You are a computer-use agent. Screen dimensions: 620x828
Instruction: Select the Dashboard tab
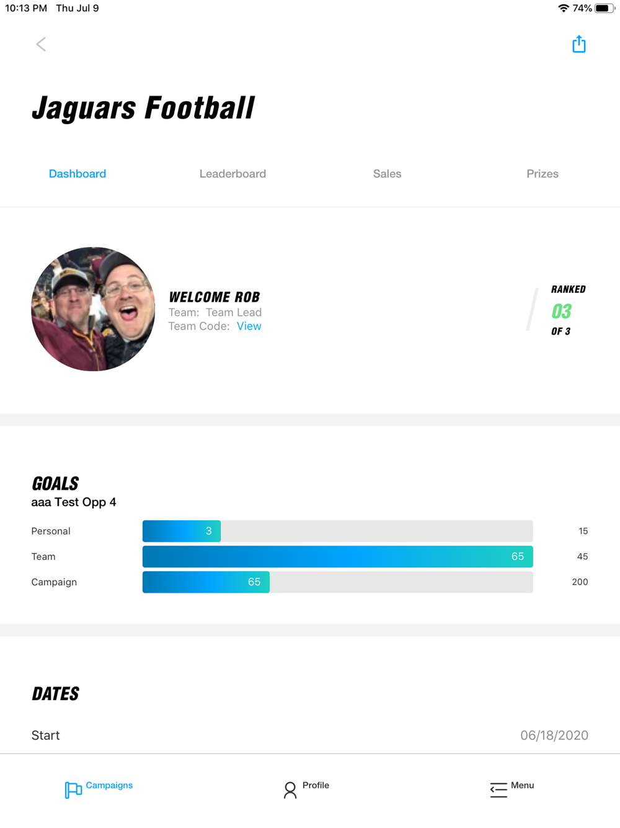point(77,174)
